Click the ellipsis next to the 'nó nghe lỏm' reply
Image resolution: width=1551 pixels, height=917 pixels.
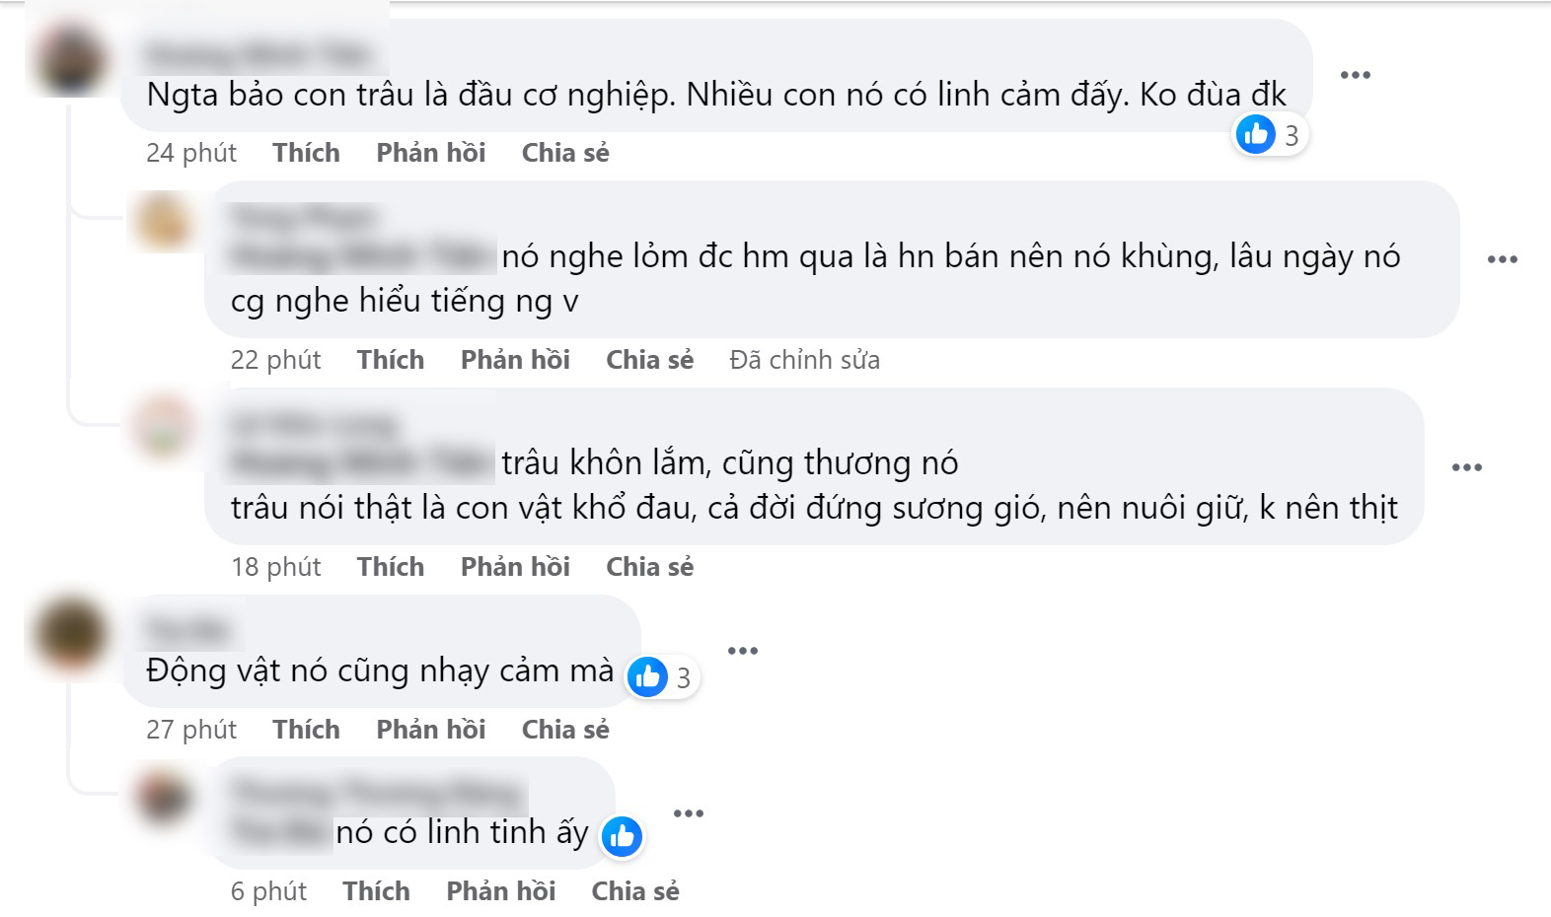click(x=1502, y=259)
